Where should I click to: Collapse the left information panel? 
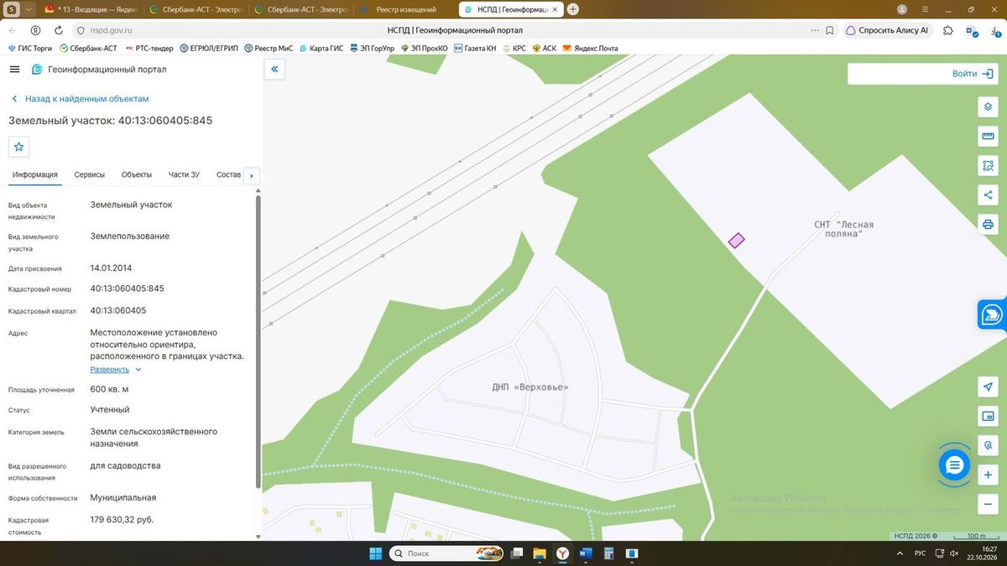[x=274, y=70]
